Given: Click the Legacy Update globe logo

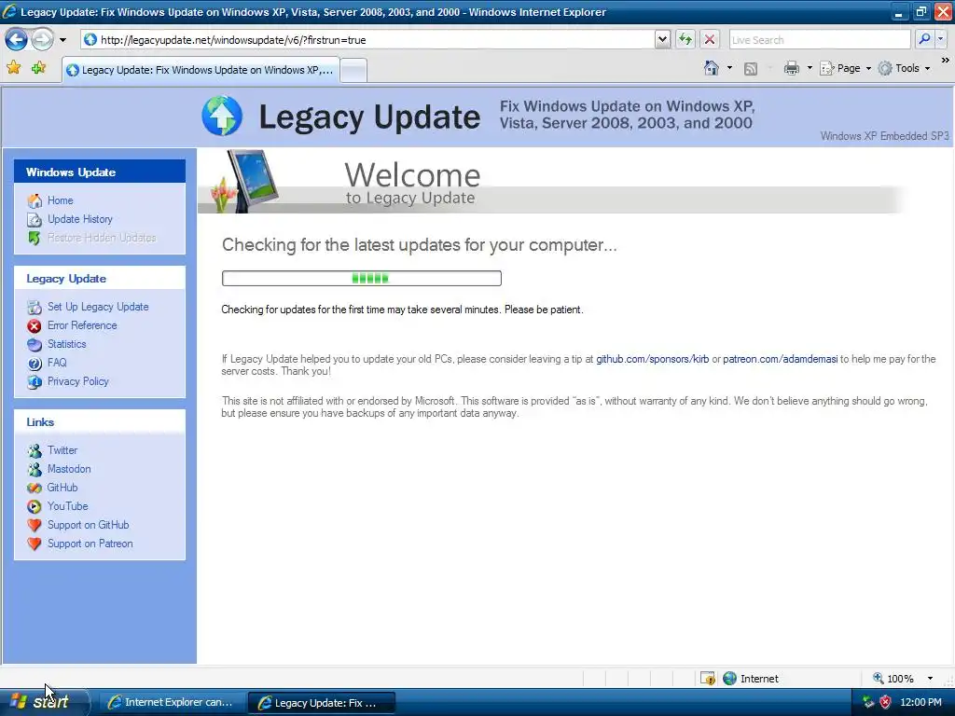Looking at the screenshot, I should [222, 116].
